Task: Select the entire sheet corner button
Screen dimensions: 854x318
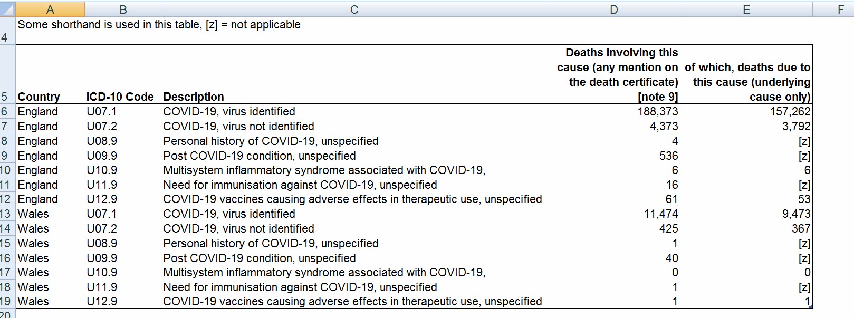Action: [7, 9]
